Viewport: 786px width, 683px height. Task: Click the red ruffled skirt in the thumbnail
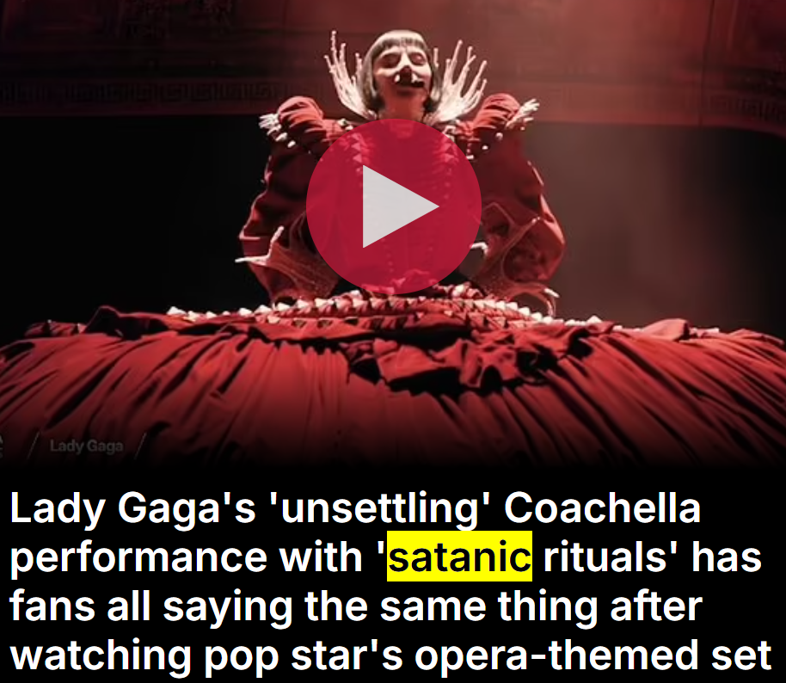pos(392,381)
